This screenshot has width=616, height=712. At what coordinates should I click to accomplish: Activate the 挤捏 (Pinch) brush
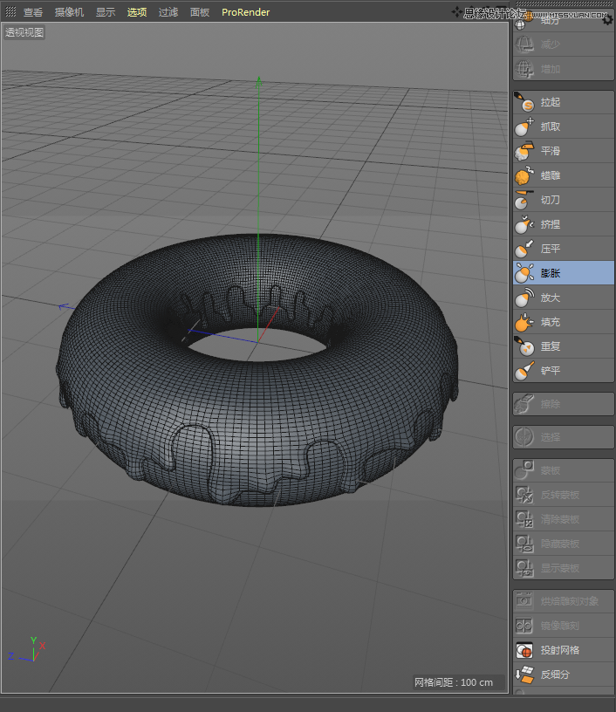click(x=562, y=224)
